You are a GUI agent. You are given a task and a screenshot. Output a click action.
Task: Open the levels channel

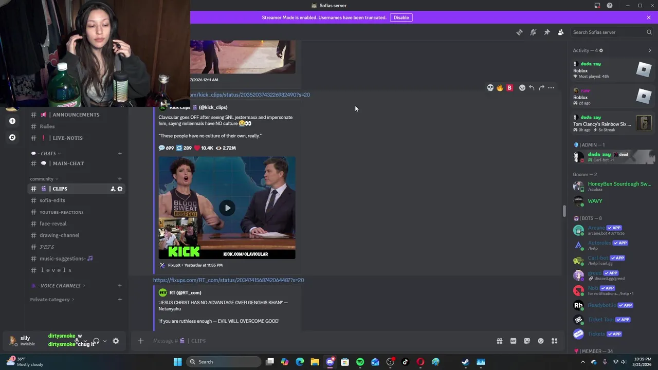tap(77, 270)
